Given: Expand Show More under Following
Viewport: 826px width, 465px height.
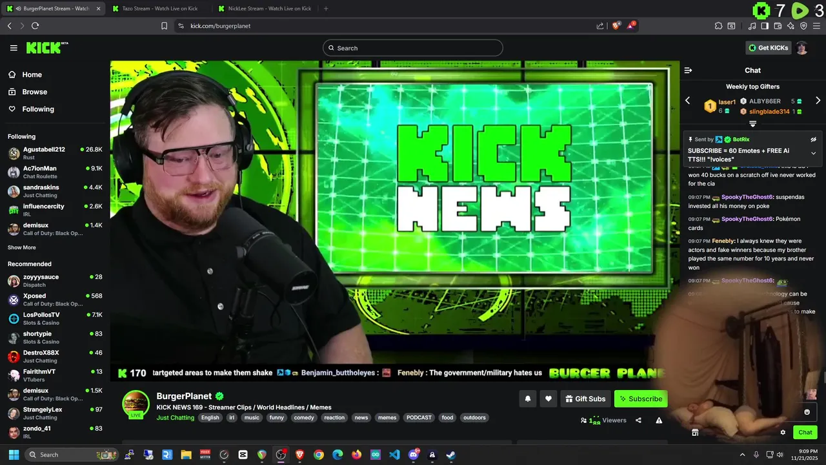Looking at the screenshot, I should click(22, 247).
